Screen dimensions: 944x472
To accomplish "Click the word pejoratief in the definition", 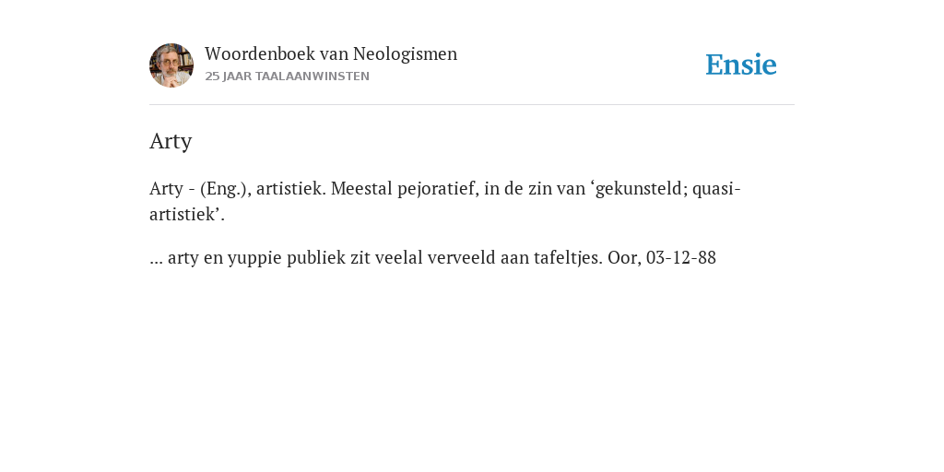I will click(438, 189).
